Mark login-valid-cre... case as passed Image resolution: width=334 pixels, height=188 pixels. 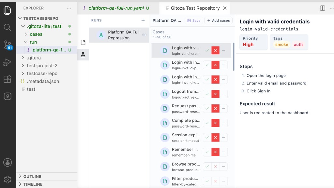pos(207,50)
